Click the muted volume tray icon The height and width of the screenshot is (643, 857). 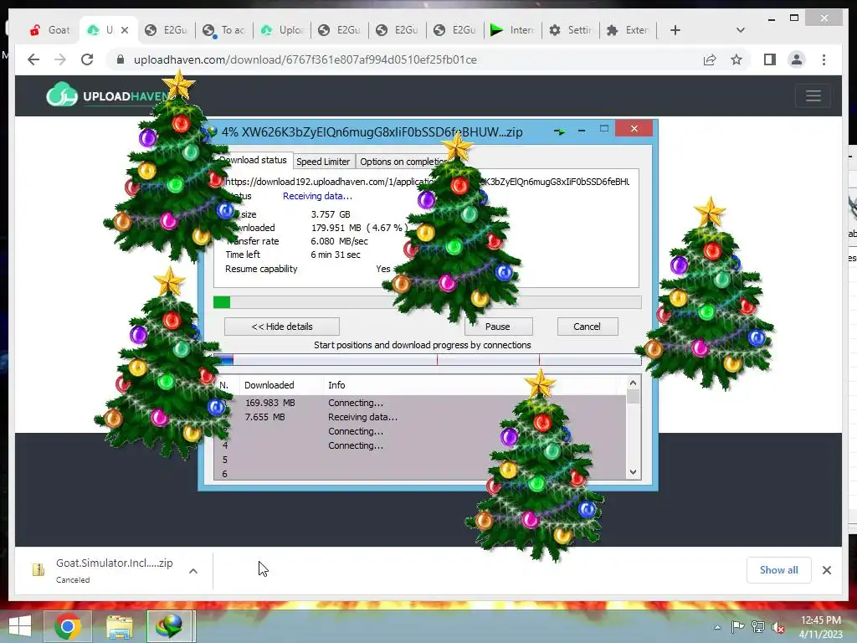(778, 627)
